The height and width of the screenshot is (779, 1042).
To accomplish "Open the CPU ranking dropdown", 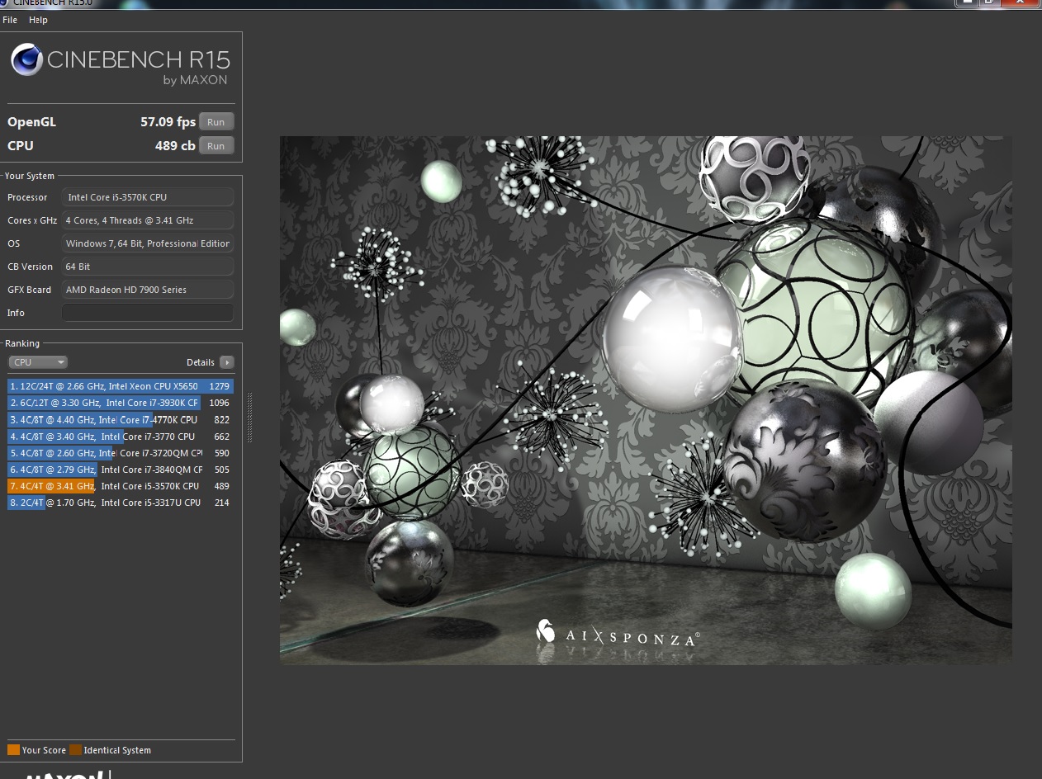I will (x=38, y=362).
